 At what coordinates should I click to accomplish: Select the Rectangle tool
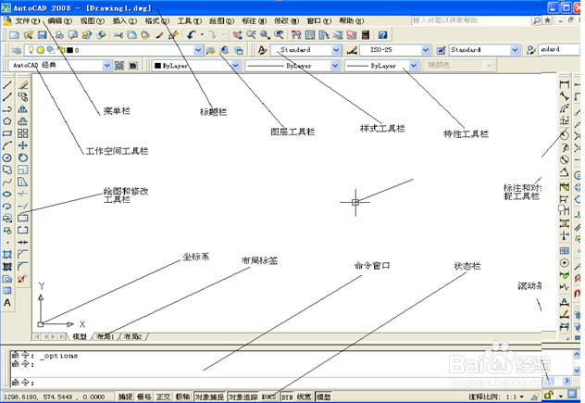(x=7, y=133)
